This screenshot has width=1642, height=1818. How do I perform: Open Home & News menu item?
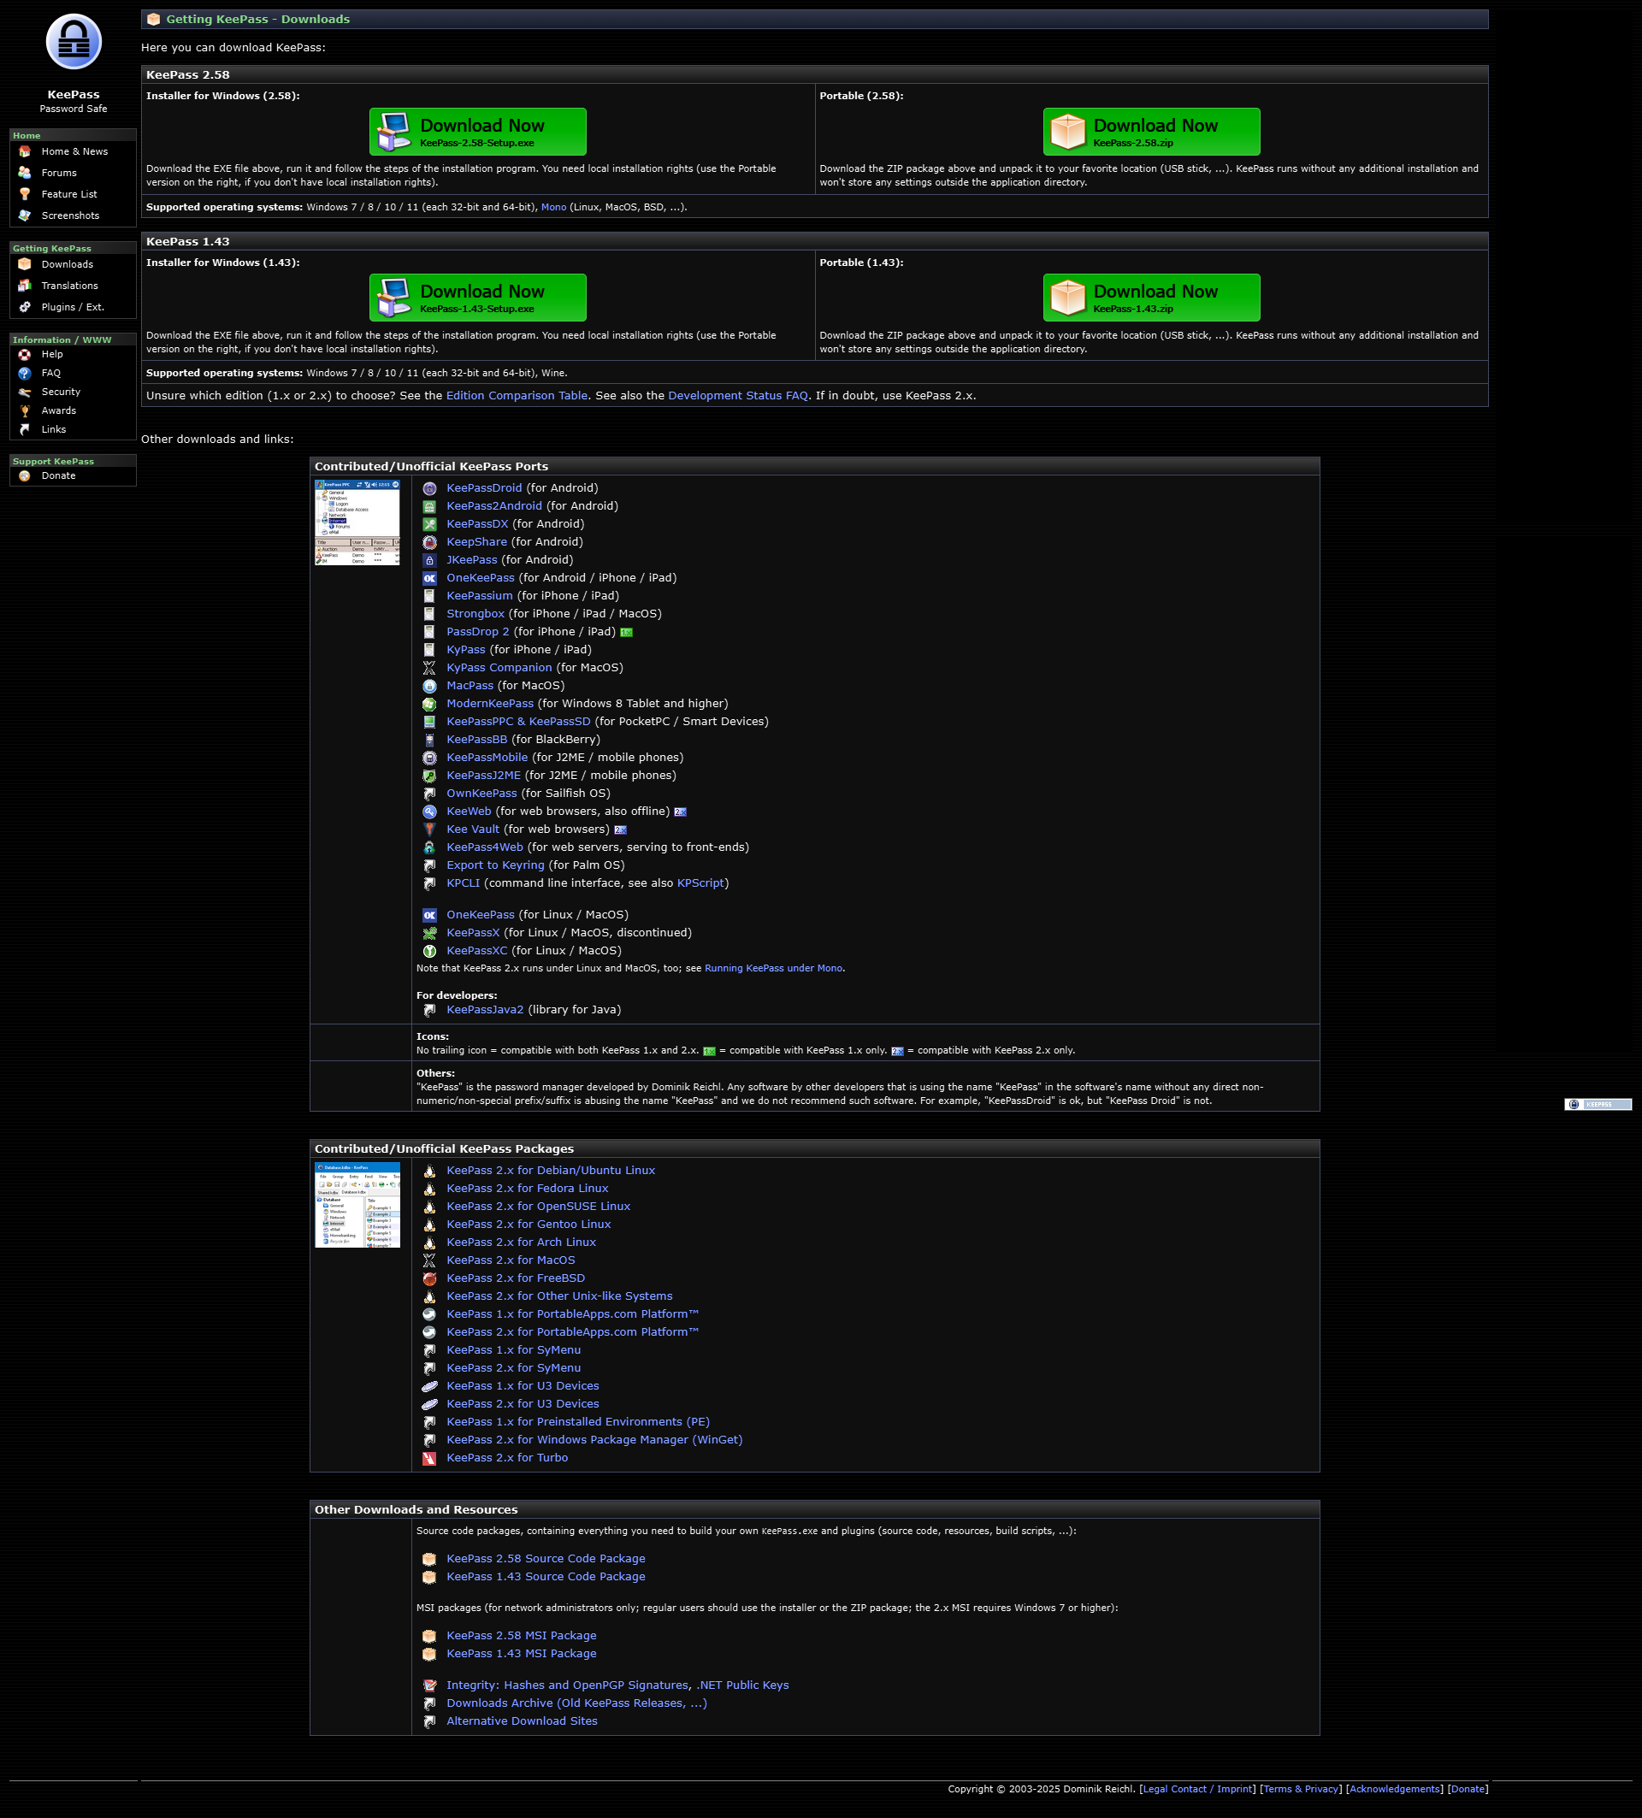tap(74, 151)
